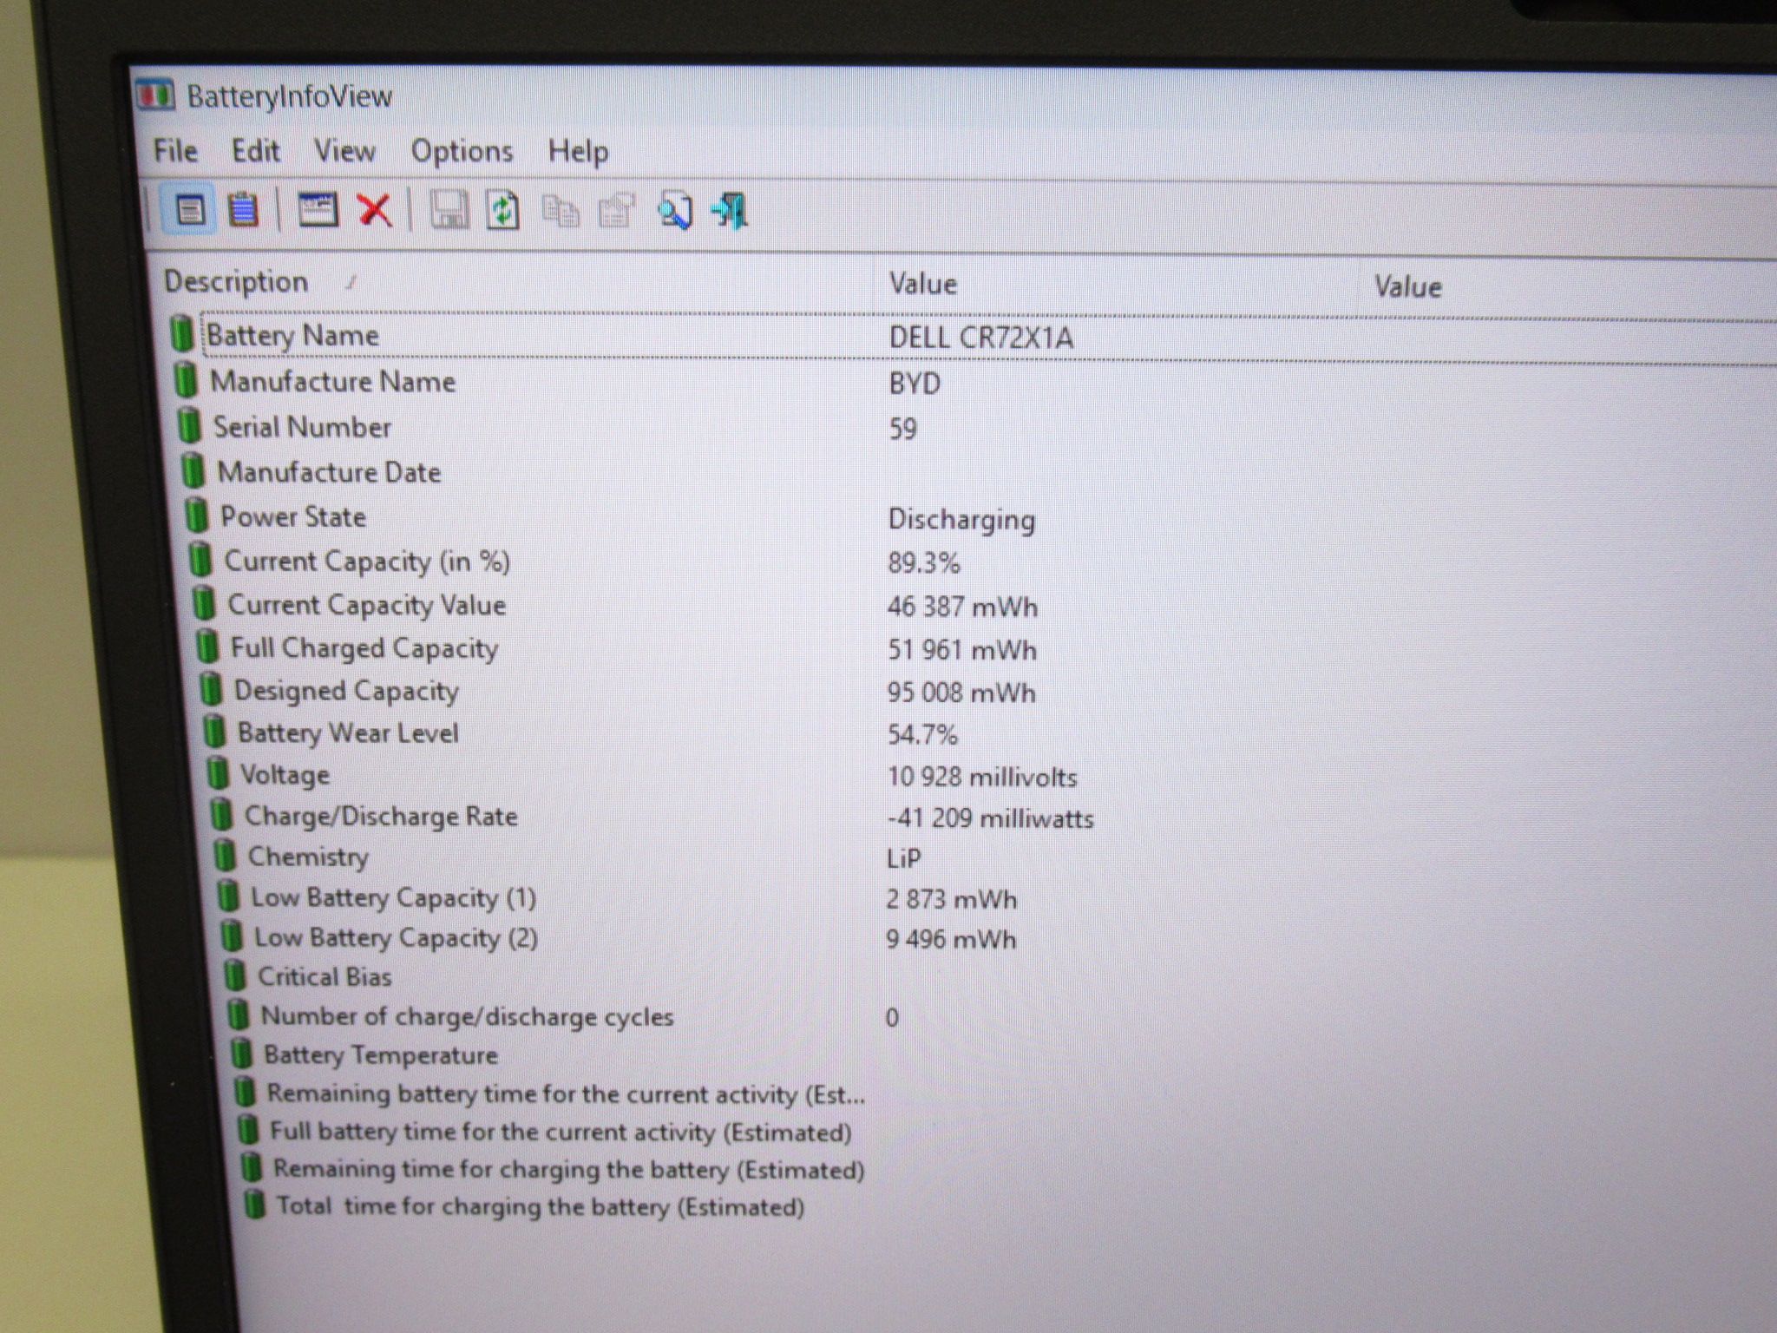The image size is (1777, 1333).
Task: Open Find using the magnifier icon
Action: [674, 212]
